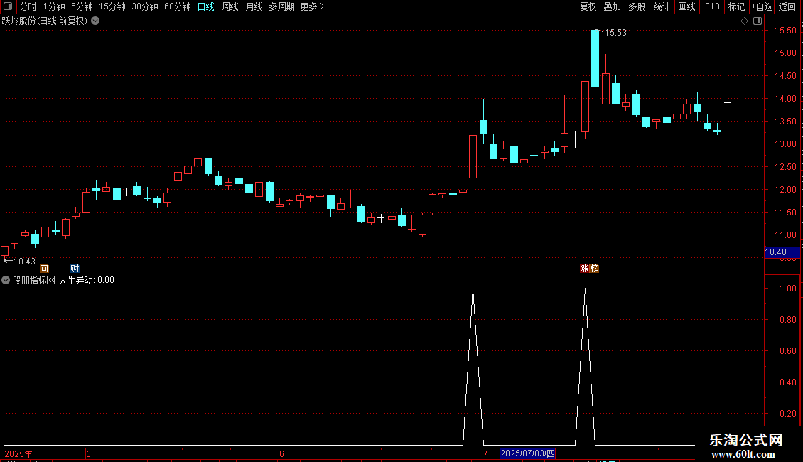Screen dimensions: 803x462
Task: Click the 大牛异动: 0.00 value label
Action: 86,280
